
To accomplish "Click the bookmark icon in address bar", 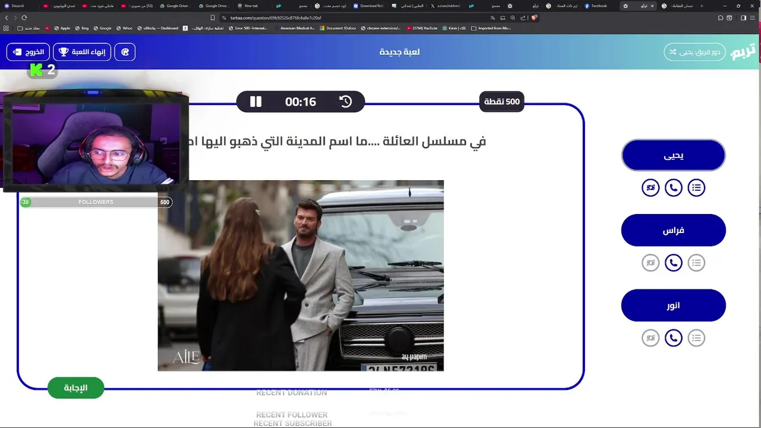I will [x=212, y=18].
